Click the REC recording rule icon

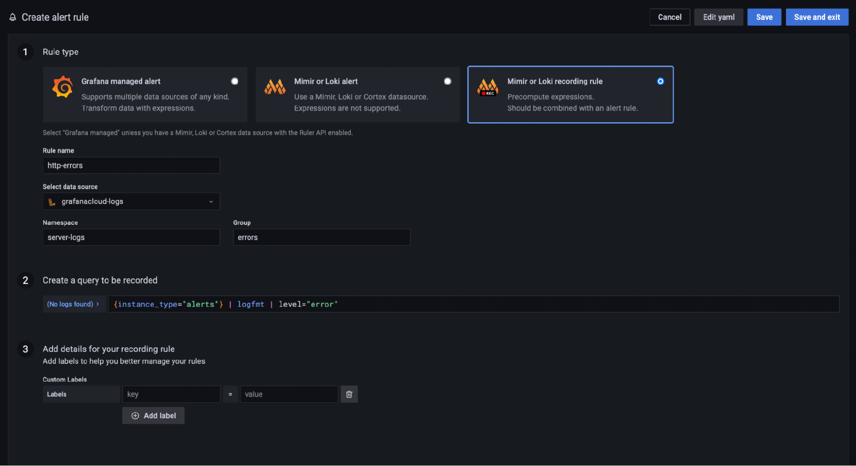coord(488,87)
